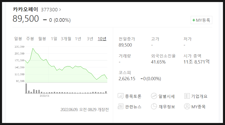Click the 카카오페이 stock name link
Image resolution: width=225 pixels, height=125 pixels.
pyautogui.click(x=25, y=9)
